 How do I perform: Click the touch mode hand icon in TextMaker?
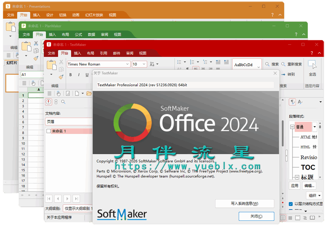click(x=58, y=93)
